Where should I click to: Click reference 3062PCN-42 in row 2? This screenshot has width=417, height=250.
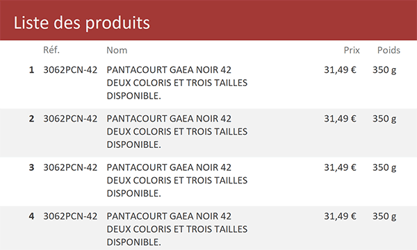point(70,119)
